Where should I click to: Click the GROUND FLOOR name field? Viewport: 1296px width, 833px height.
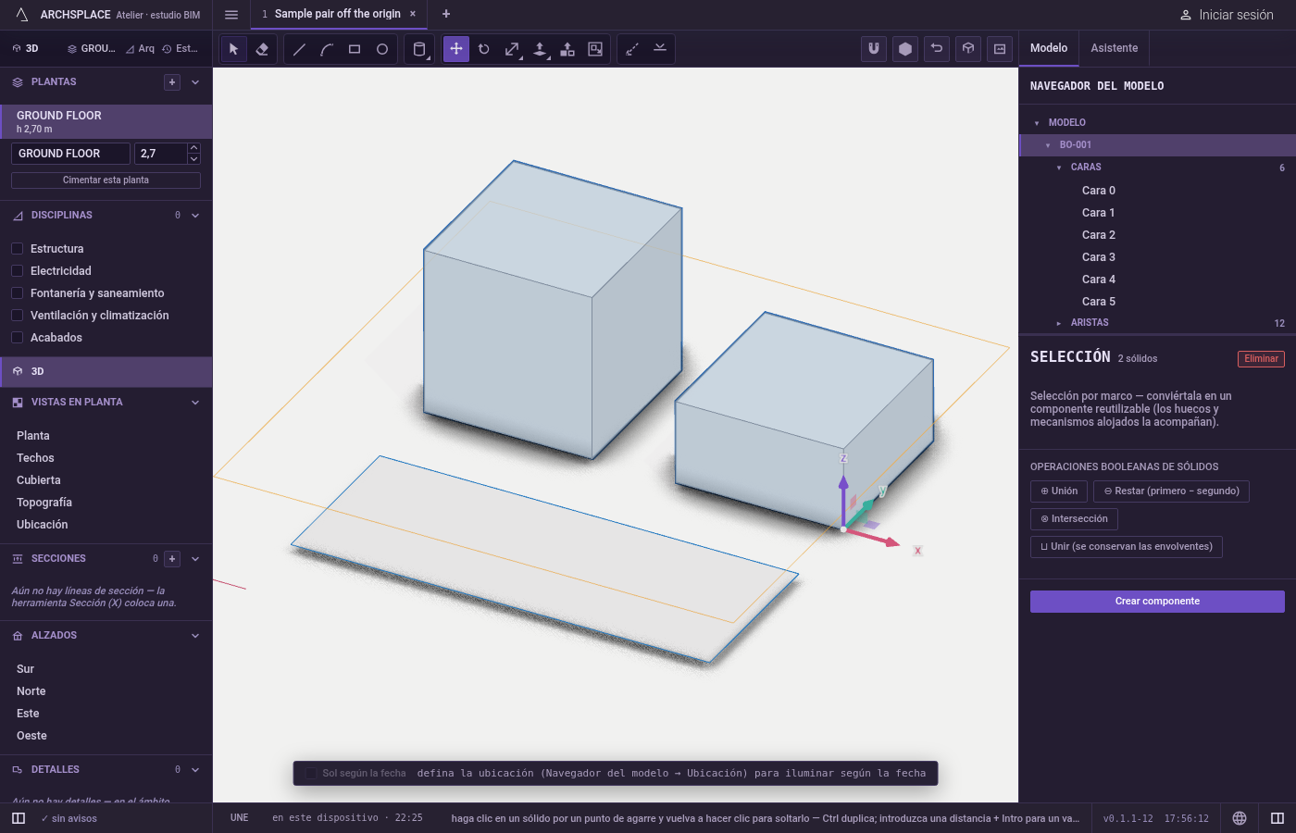coord(70,154)
